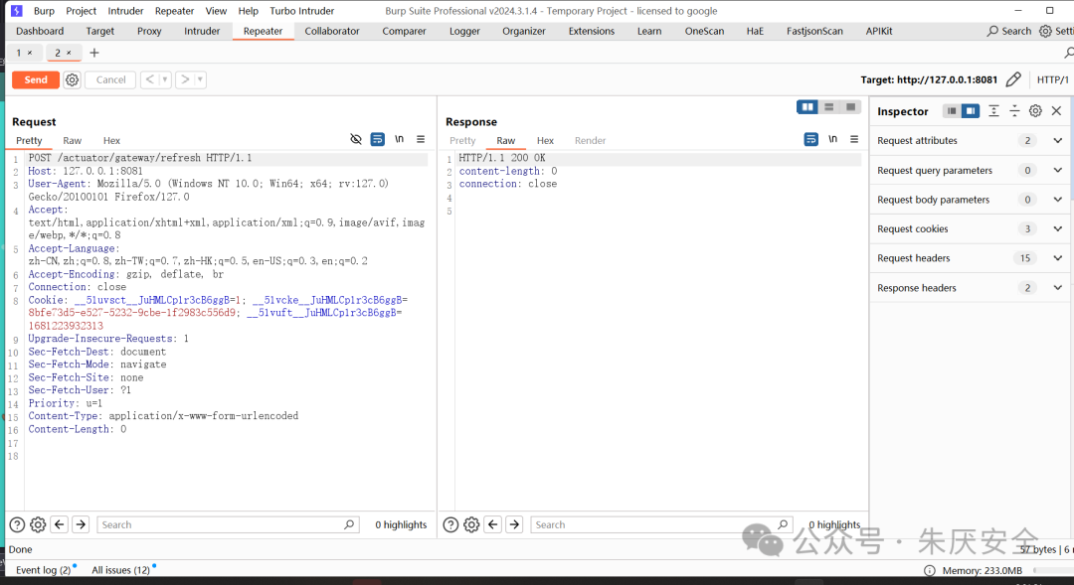
Task: Open global Search in top bar
Action: 1009,31
